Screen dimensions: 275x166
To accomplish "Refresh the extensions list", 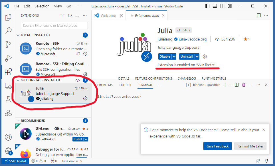I will (x=70, y=15).
